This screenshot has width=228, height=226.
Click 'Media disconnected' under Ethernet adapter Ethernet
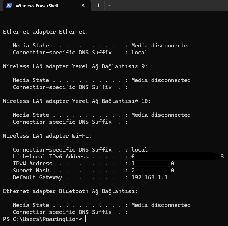pos(161,46)
